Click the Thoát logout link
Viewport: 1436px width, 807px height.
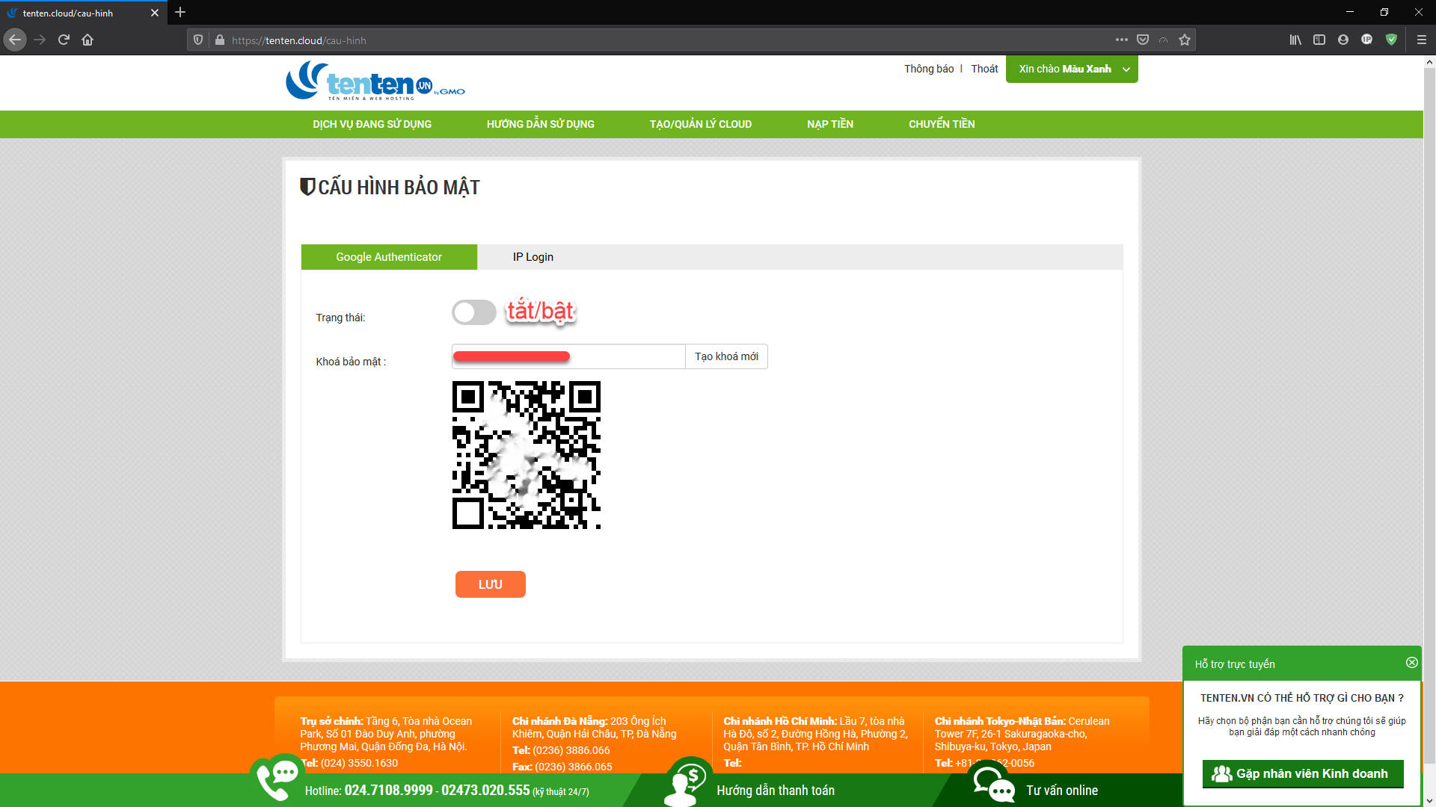(984, 69)
